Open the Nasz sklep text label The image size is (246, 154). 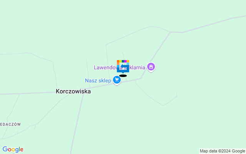tap(98, 80)
